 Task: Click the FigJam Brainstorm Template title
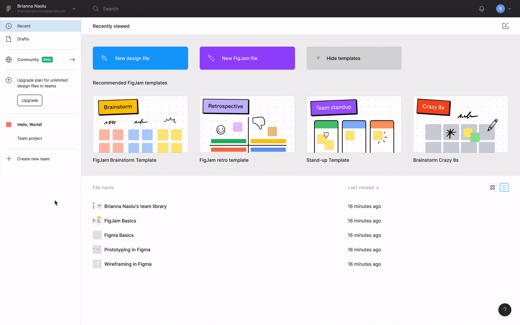click(x=125, y=160)
